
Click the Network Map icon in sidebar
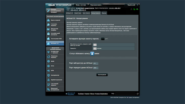[48, 20]
